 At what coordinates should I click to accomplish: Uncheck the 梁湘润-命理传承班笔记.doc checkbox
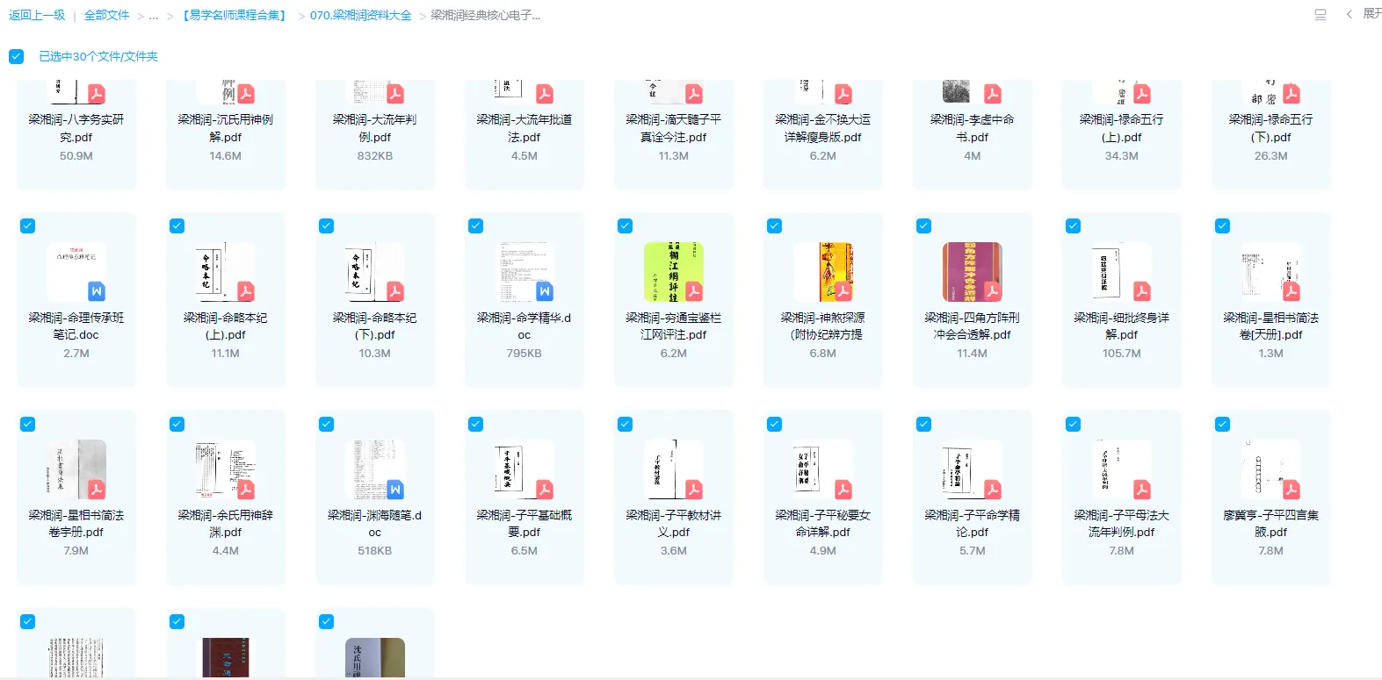coord(28,225)
